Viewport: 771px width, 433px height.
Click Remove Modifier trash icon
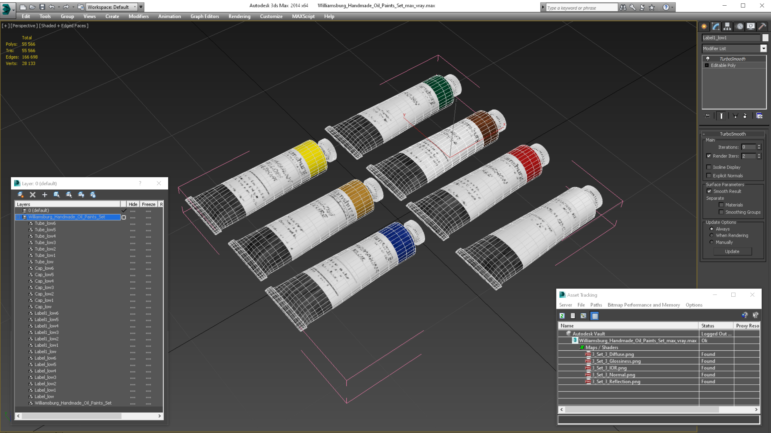click(x=745, y=116)
